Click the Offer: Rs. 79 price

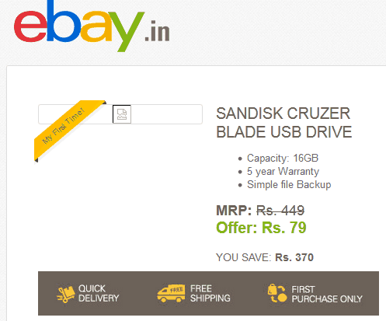[x=261, y=228]
